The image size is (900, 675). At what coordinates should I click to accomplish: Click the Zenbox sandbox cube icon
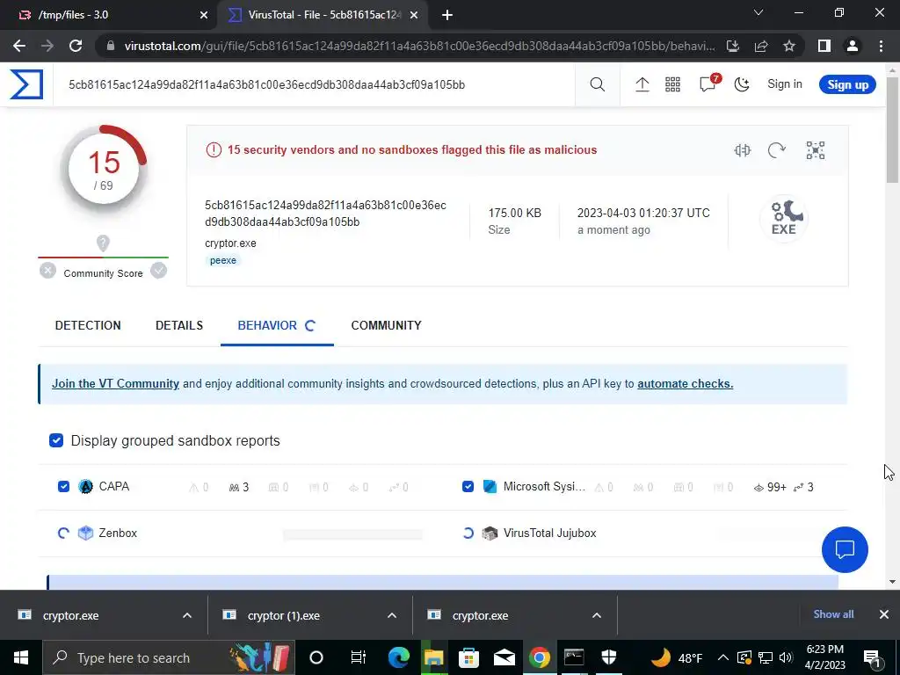point(85,533)
